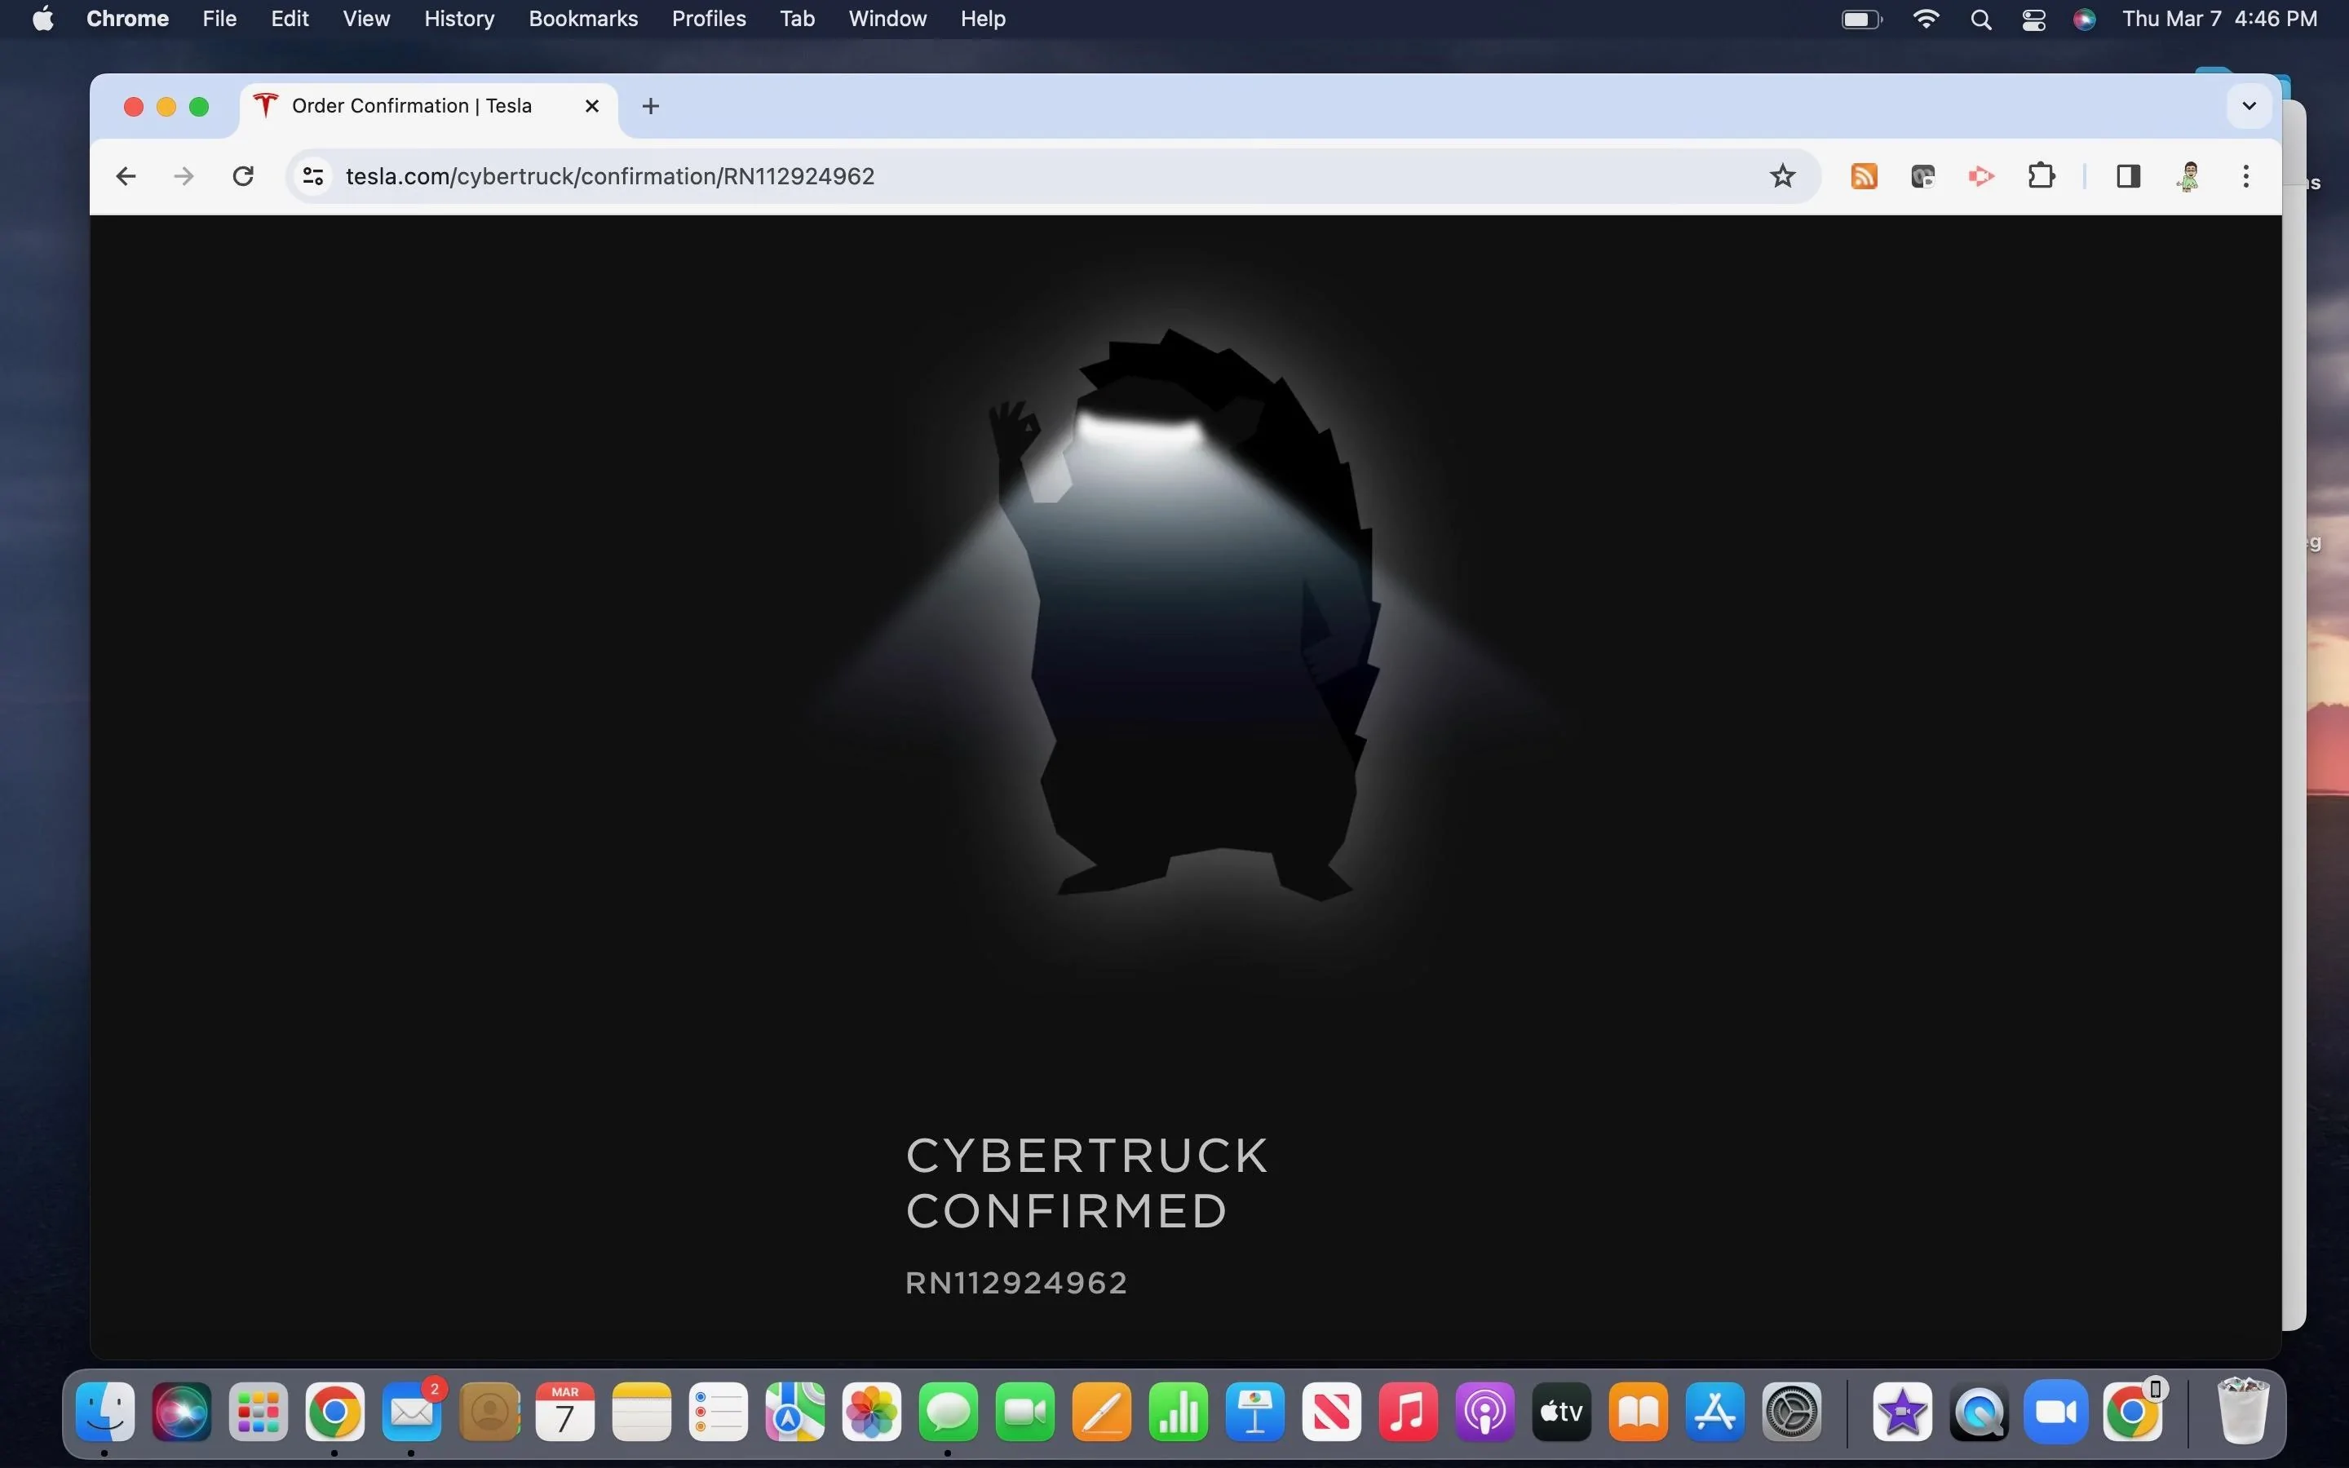Open Pages from the dock
Viewport: 2349px width, 1468px height.
tap(1102, 1411)
